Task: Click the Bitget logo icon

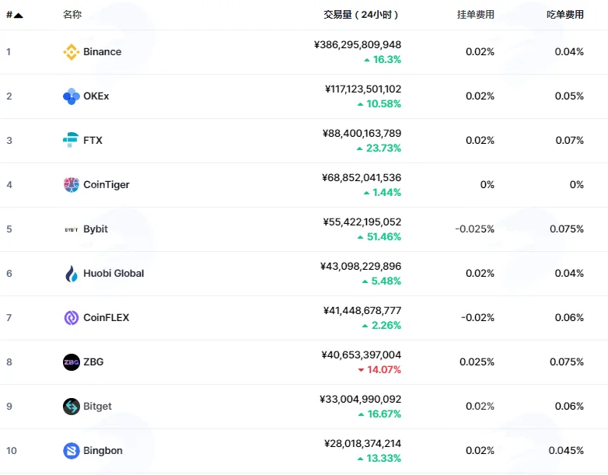Action: pyautogui.click(x=72, y=407)
